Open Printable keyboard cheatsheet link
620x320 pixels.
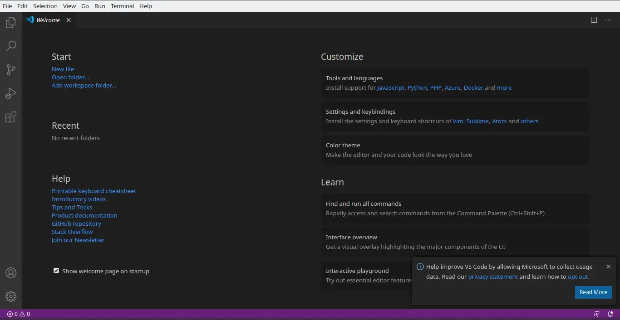[94, 191]
